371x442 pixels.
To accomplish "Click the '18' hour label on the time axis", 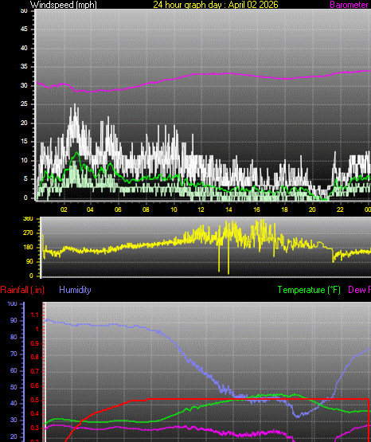I will coord(284,209).
